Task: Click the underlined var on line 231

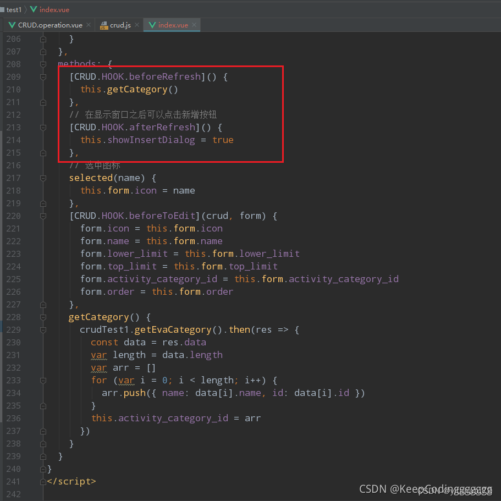Action: pyautogui.click(x=99, y=355)
